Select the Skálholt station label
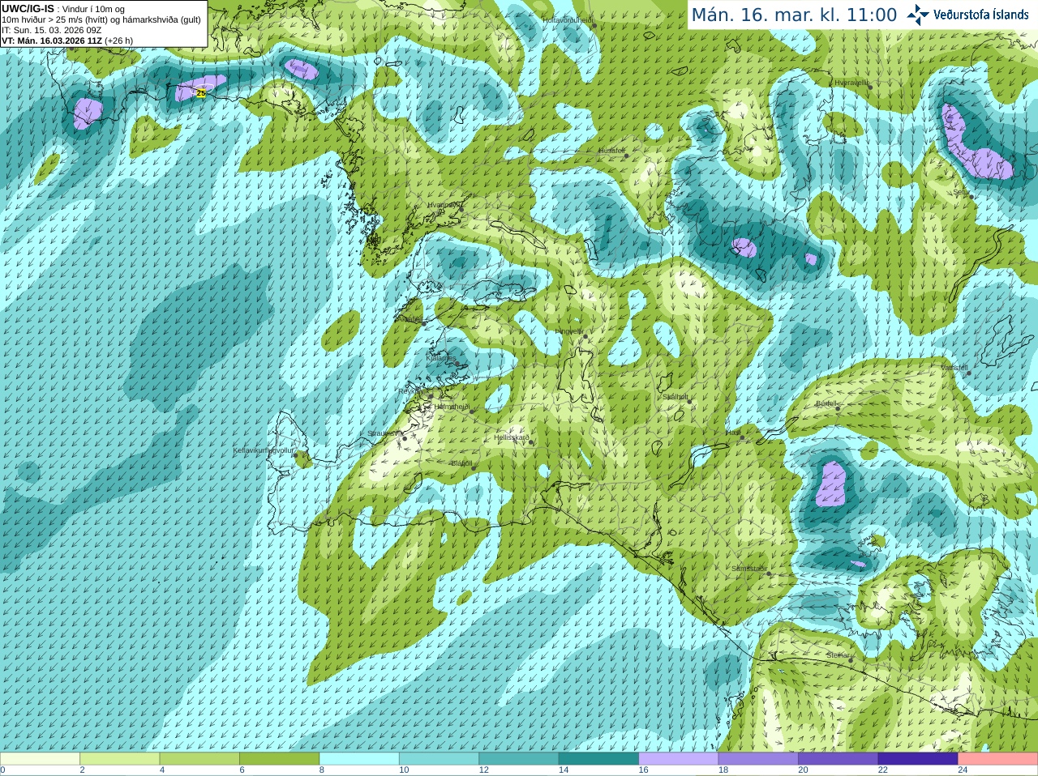This screenshot has height=776, width=1038. click(675, 397)
